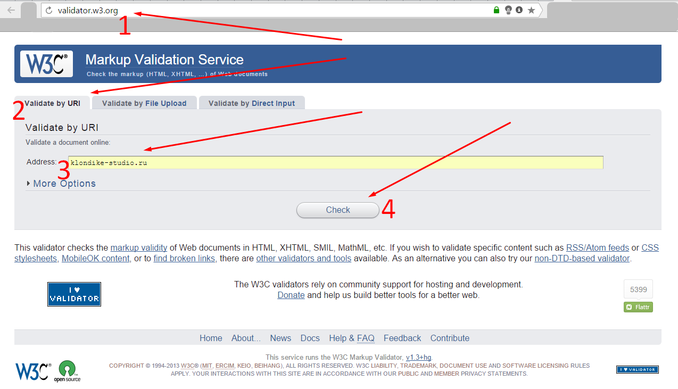
Task: Click the small I love Validator footer badge
Action: tap(638, 369)
